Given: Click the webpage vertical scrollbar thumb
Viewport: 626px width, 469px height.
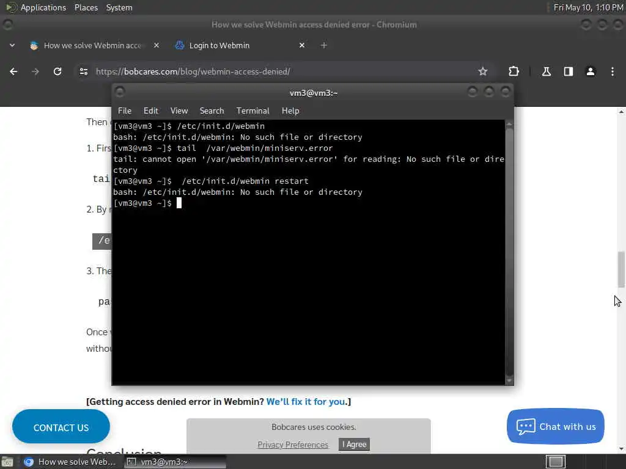Looking at the screenshot, I should point(621,269).
